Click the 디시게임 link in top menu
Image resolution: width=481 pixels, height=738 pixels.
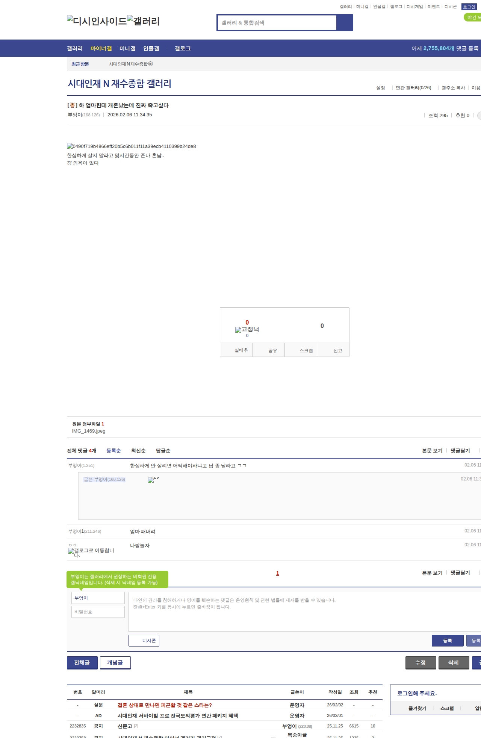415,7
